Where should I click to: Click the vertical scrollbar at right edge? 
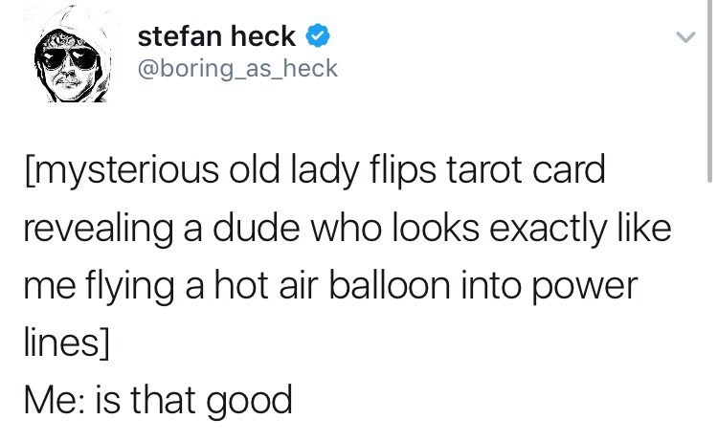[x=709, y=92]
